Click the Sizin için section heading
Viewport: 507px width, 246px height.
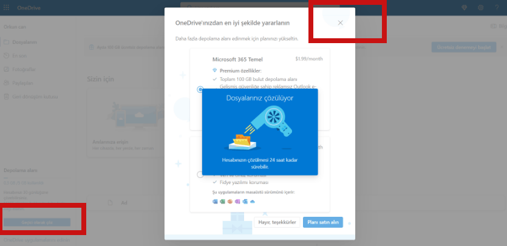click(100, 79)
